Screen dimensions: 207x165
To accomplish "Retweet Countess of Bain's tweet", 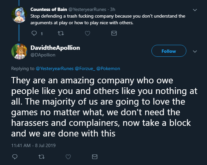I will [61, 33].
